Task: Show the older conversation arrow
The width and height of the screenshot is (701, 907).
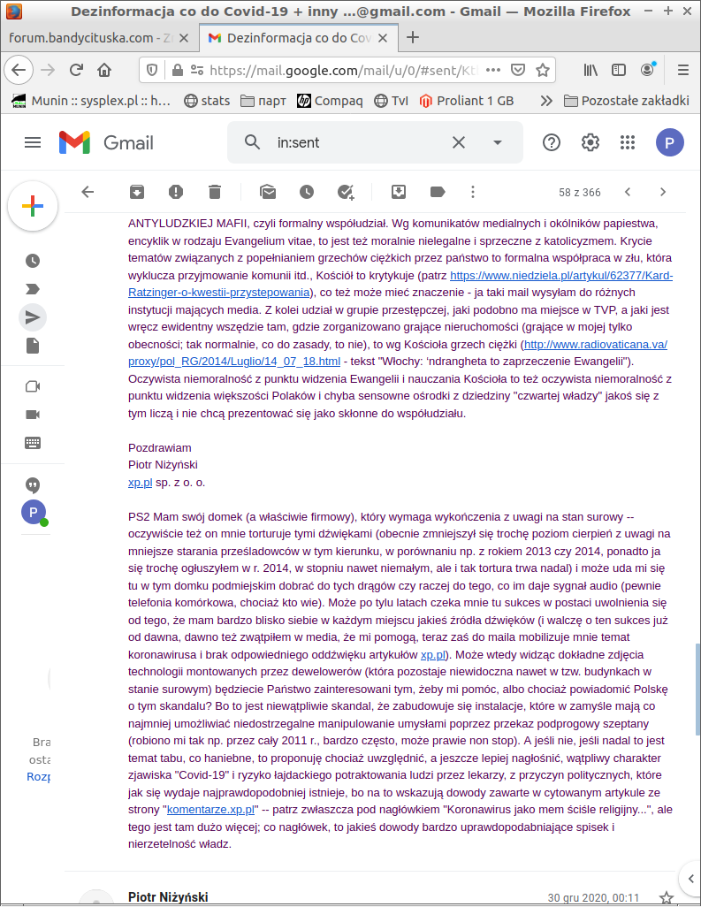Action: click(x=663, y=192)
